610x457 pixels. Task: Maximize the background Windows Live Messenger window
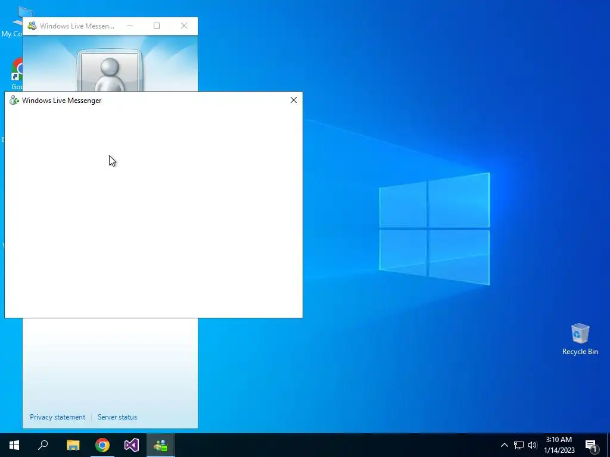pos(157,26)
